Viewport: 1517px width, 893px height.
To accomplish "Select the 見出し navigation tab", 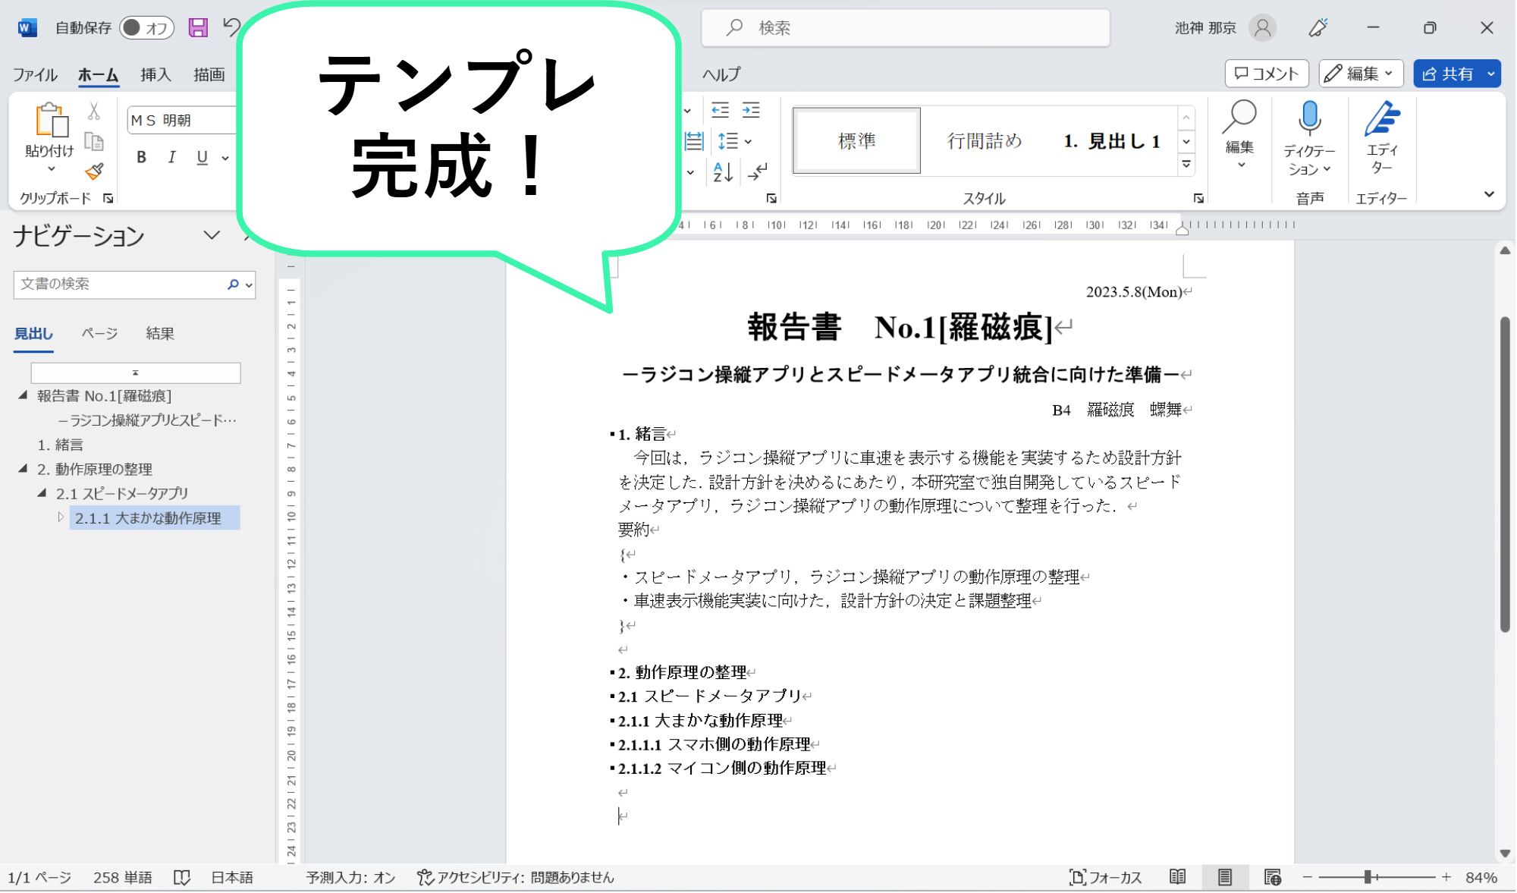I will 33,333.
